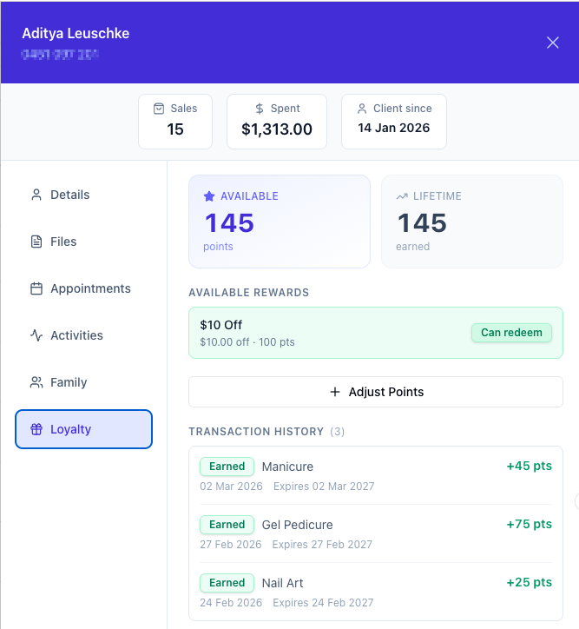Switch to the Activities tab
Screen dimensions: 579x629
pos(83,335)
